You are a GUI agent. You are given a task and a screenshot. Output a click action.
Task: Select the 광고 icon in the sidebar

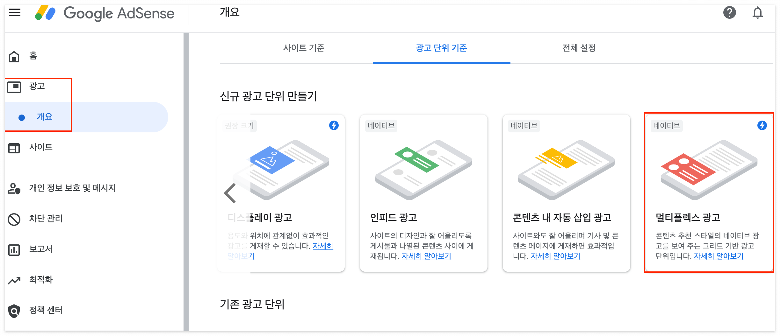click(x=14, y=86)
